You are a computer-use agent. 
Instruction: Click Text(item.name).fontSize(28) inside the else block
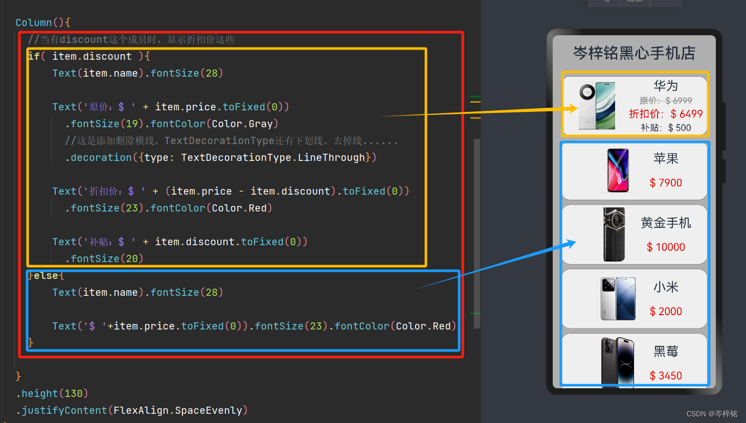click(138, 292)
